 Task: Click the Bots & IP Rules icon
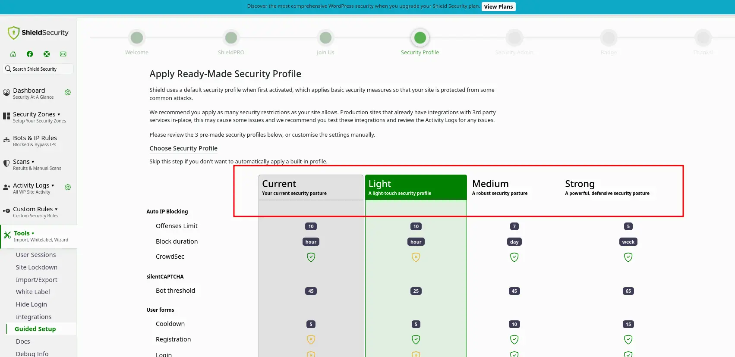click(x=6, y=140)
